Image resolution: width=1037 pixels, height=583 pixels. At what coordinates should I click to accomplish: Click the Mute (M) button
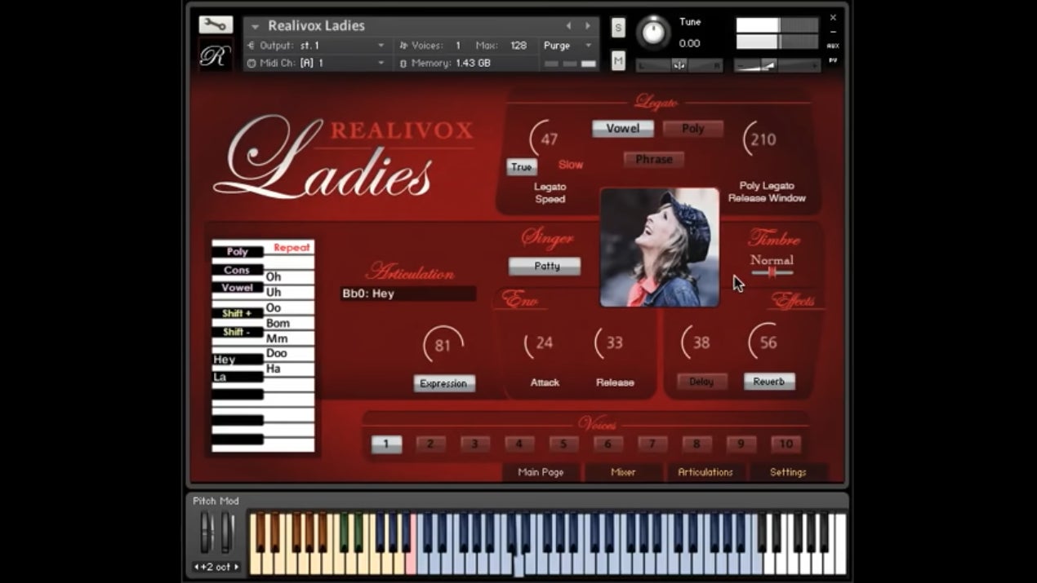point(618,60)
